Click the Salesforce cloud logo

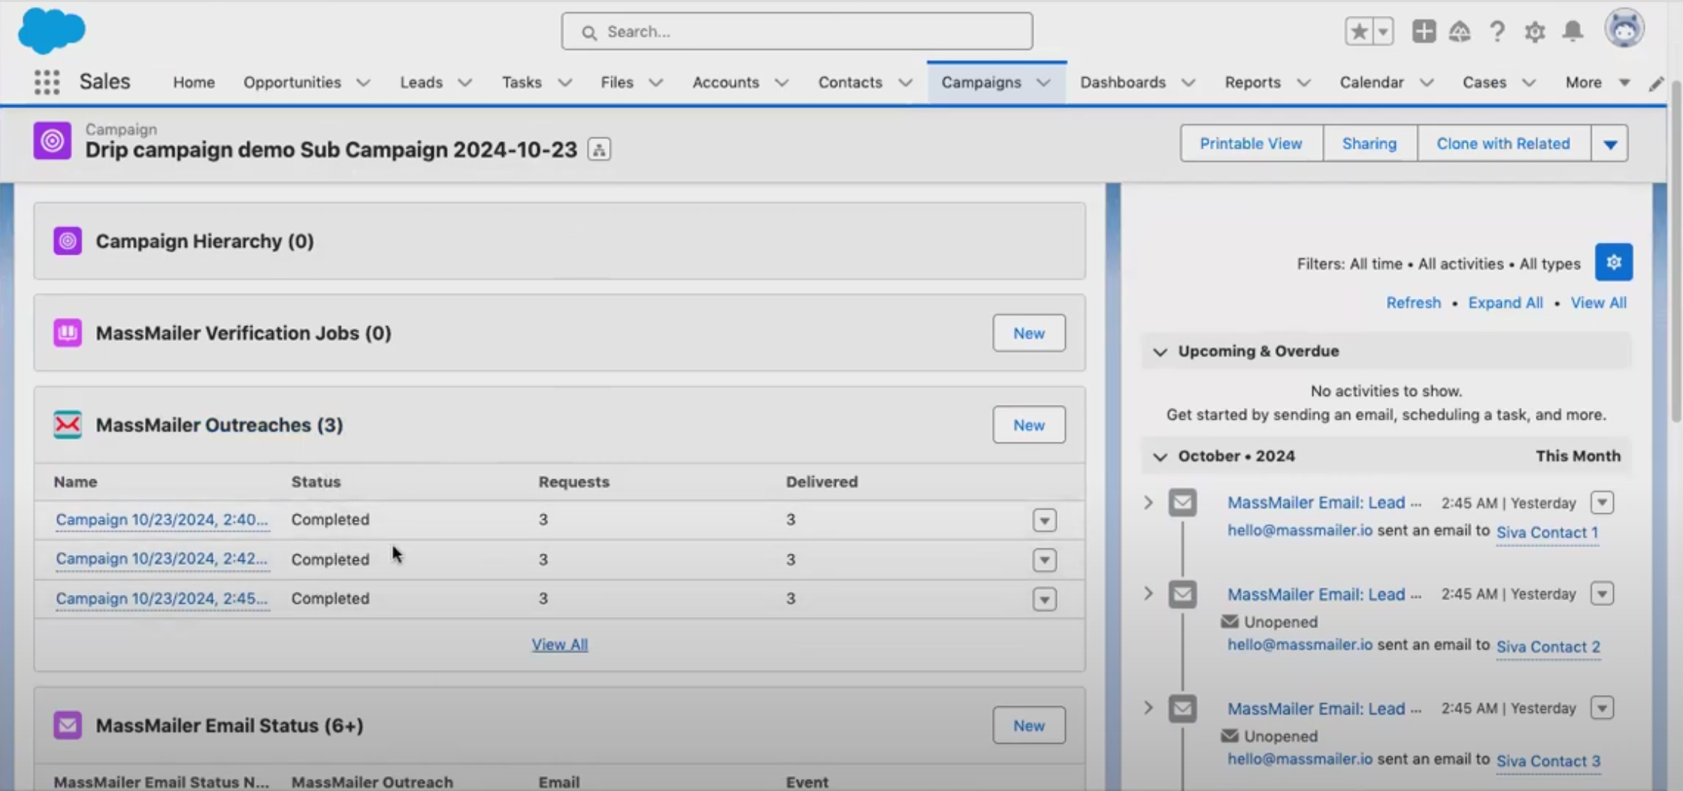tap(51, 31)
